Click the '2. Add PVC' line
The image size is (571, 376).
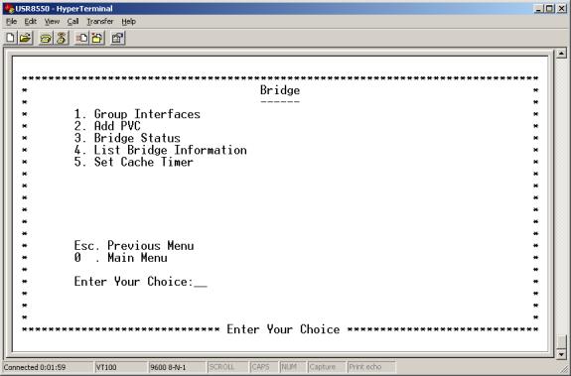click(107, 126)
